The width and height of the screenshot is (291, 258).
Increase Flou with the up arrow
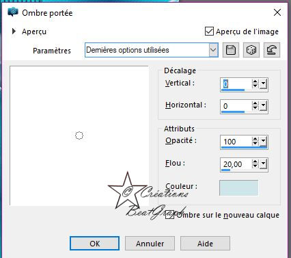point(255,162)
